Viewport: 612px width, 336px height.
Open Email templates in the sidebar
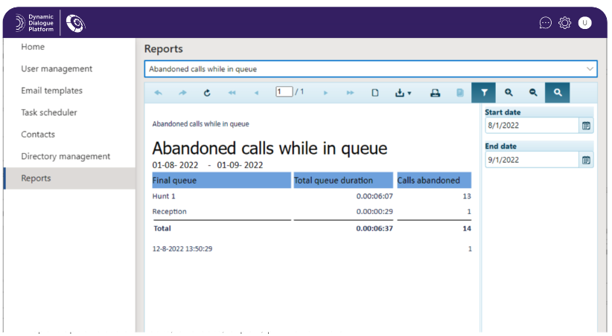[52, 91]
